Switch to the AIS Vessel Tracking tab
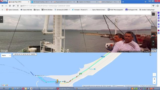 tap(42, 2)
